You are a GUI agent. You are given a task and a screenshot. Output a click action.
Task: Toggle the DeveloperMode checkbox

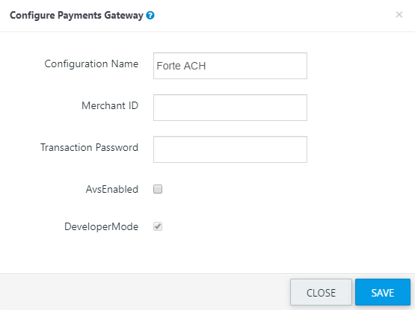[158, 226]
